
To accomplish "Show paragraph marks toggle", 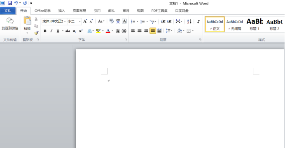I will click(199, 21).
